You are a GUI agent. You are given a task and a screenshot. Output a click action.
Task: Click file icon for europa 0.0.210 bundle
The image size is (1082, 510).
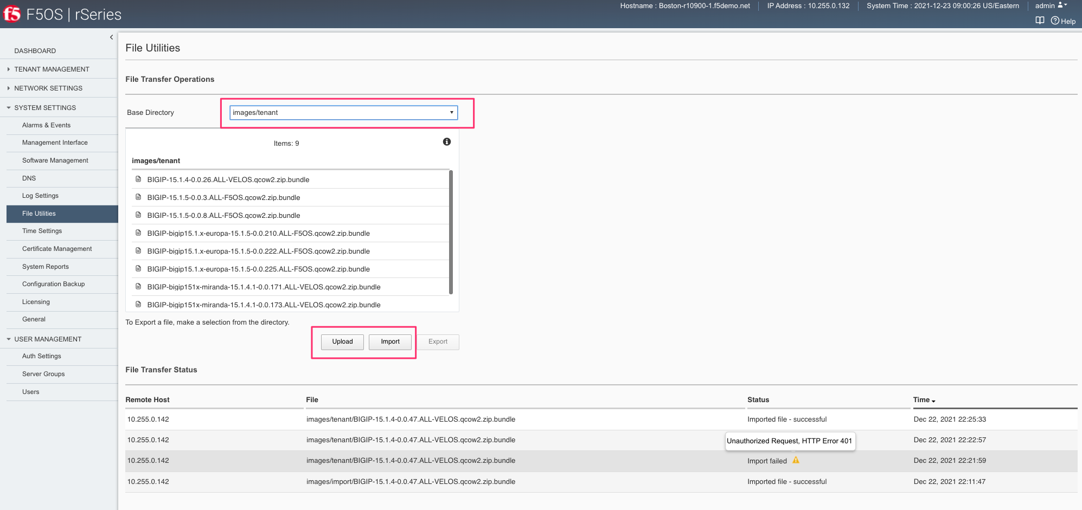point(138,233)
